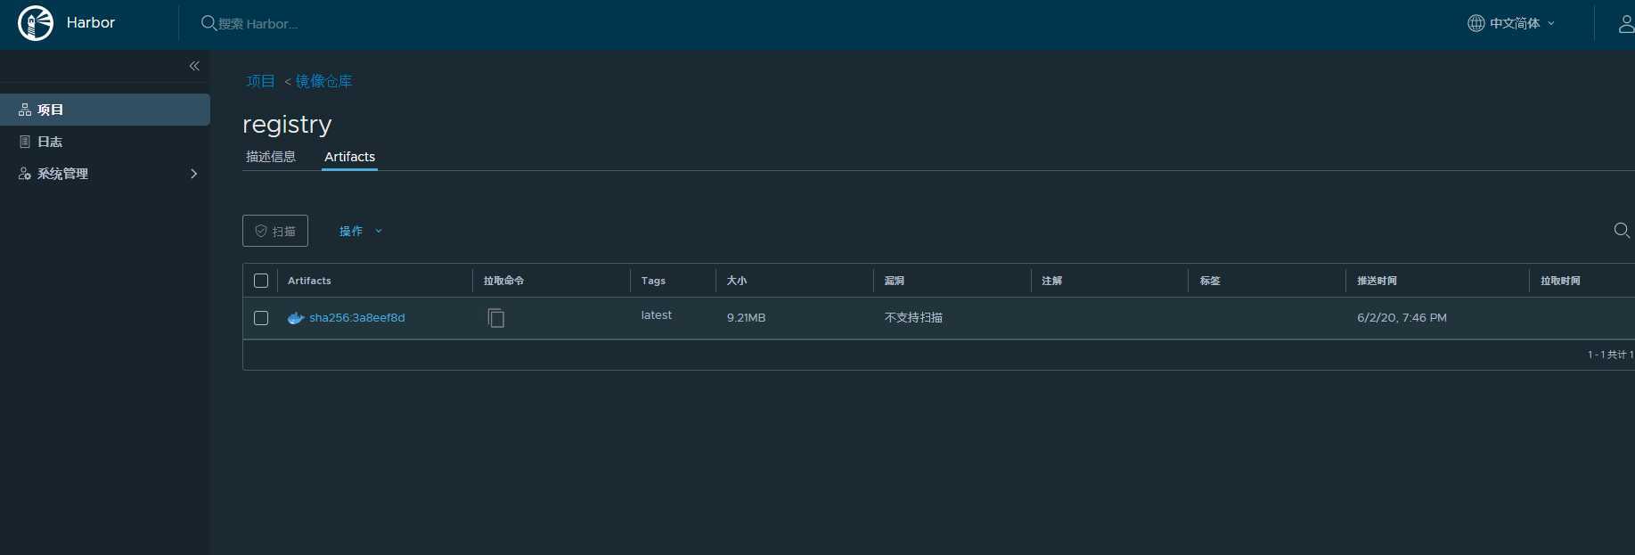
Task: Sort by the 推送时间 column header
Action: [x=1377, y=281]
